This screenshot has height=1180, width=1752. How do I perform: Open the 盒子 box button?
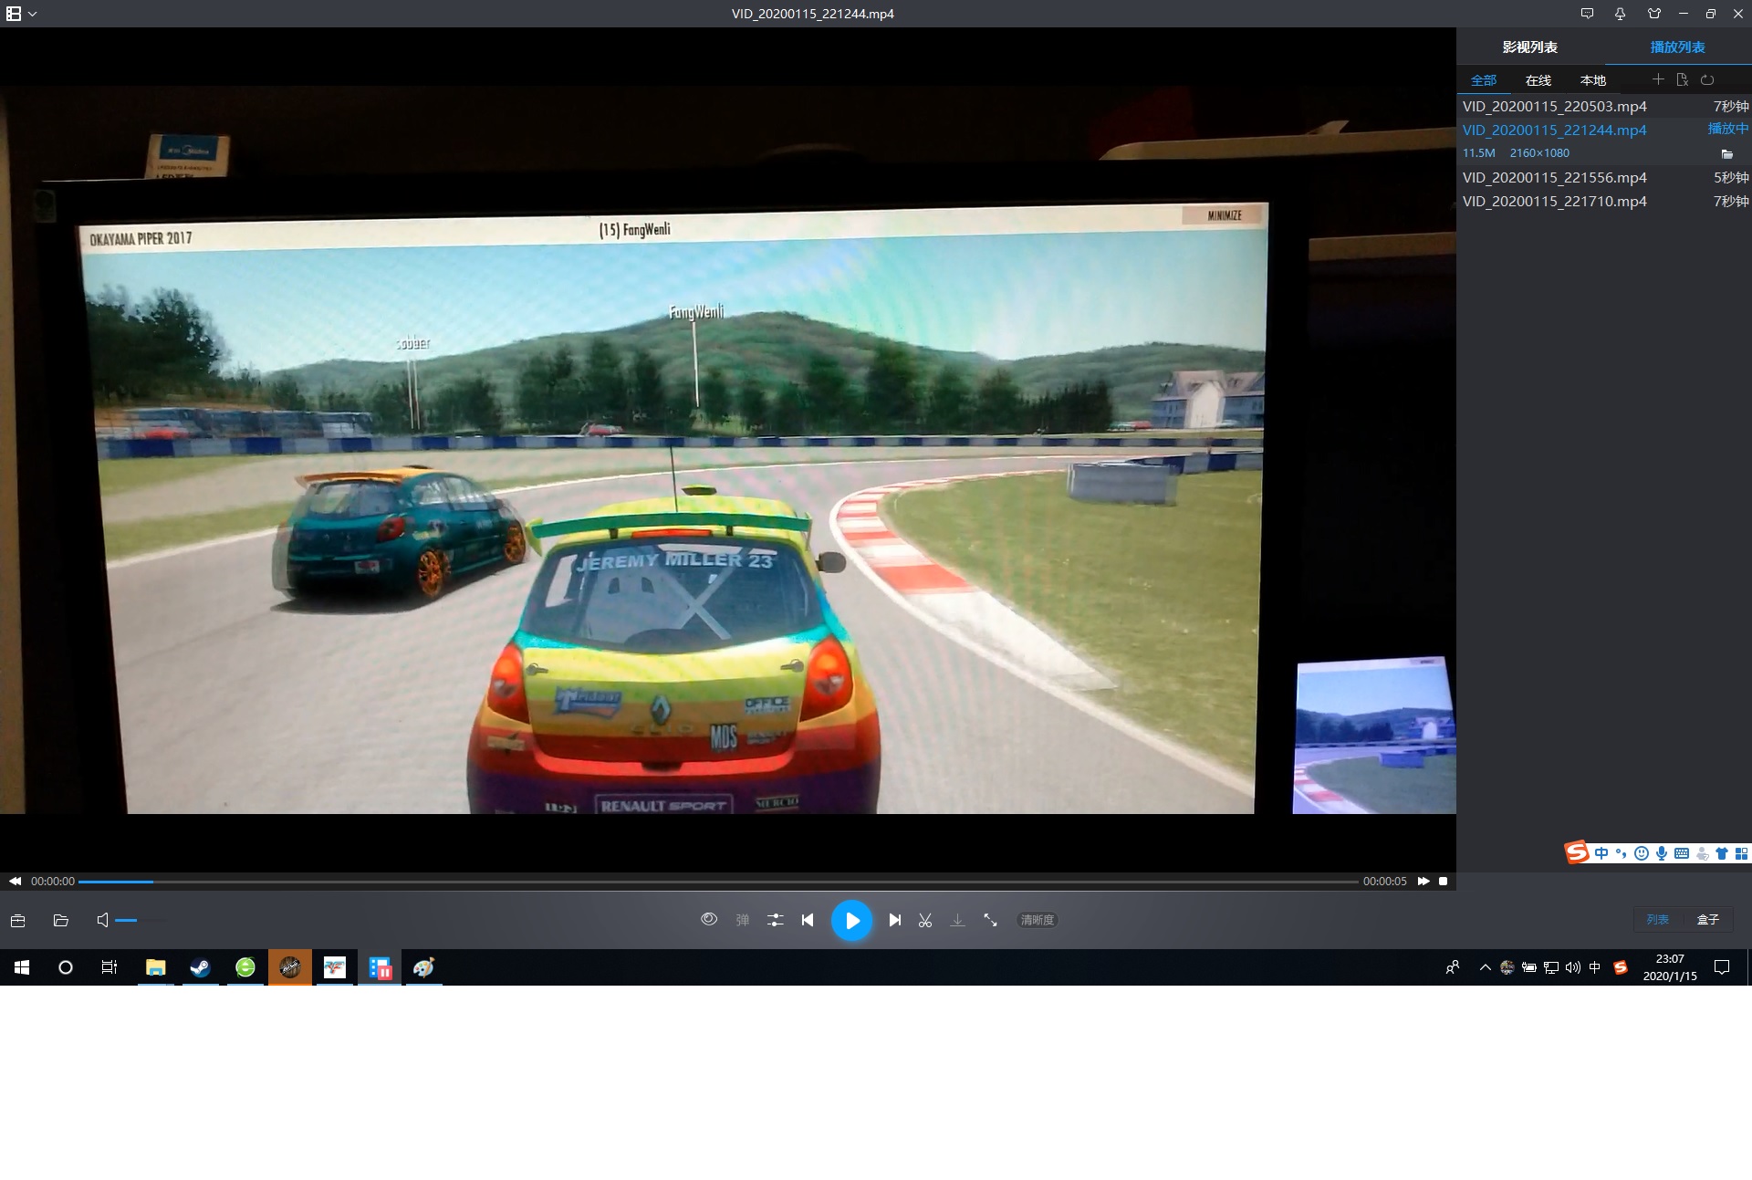click(1708, 920)
